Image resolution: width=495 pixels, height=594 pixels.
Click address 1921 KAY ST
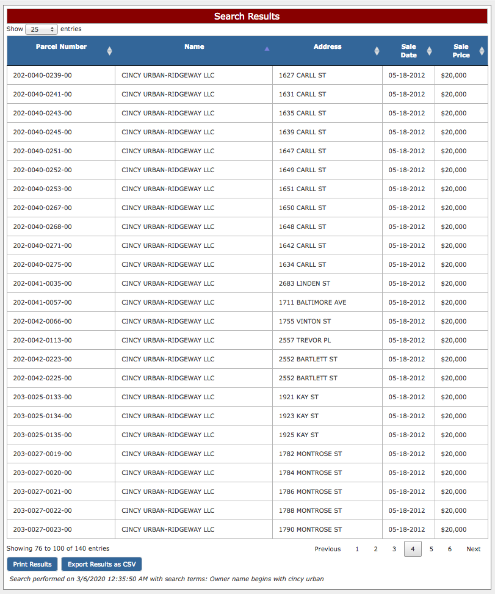(x=298, y=397)
